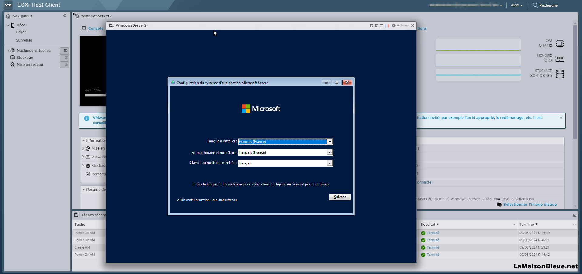The image size is (582, 274).
Task: Click the Windows setup dialog title icon
Action: 173,82
